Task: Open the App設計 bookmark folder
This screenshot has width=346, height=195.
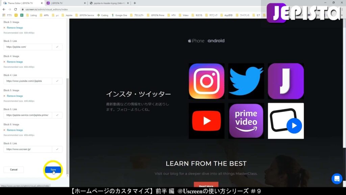Action: click(226, 15)
